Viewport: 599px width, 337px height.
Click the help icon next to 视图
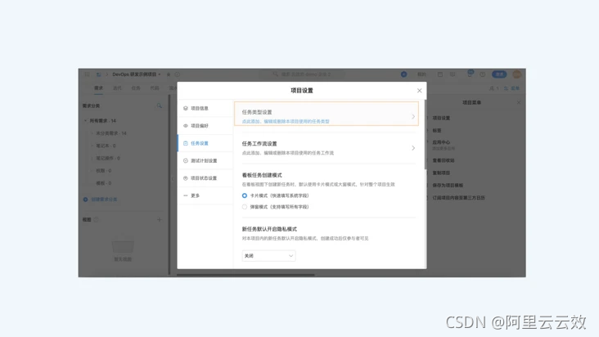point(96,219)
